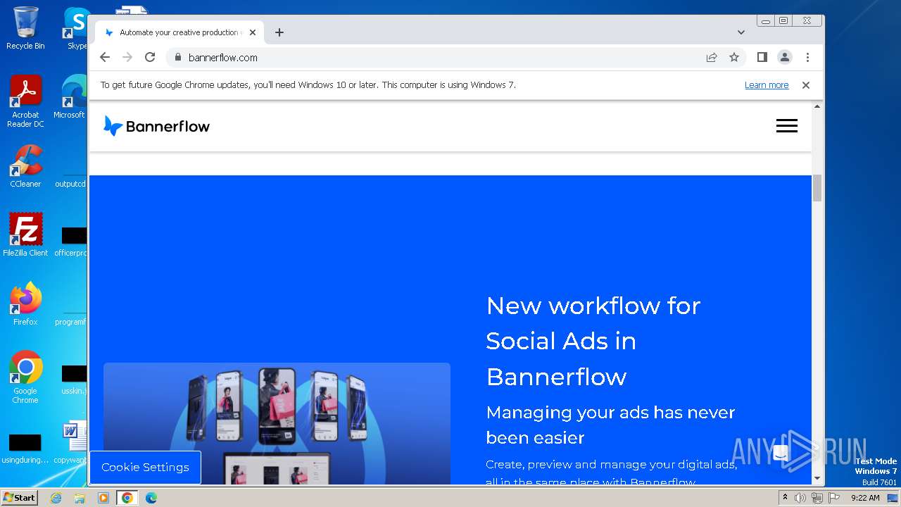This screenshot has width=901, height=507.
Task: Open network status tray icon
Action: click(x=817, y=498)
